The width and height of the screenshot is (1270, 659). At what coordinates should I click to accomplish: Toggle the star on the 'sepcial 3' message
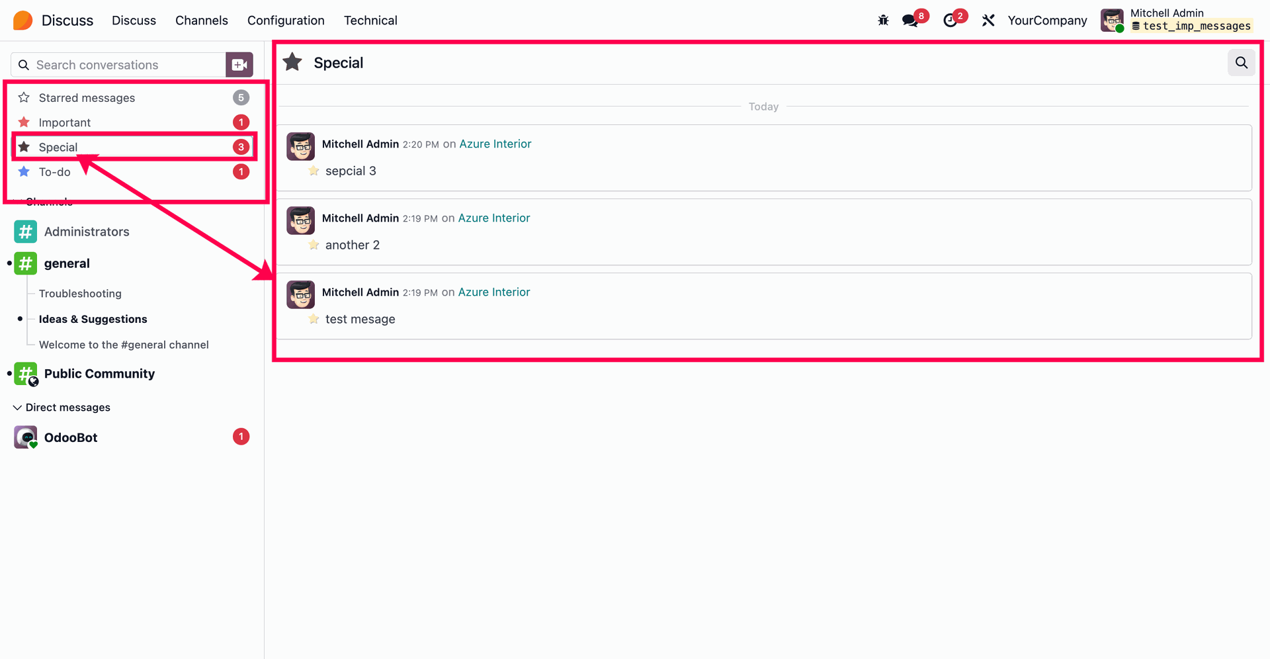[x=314, y=171]
